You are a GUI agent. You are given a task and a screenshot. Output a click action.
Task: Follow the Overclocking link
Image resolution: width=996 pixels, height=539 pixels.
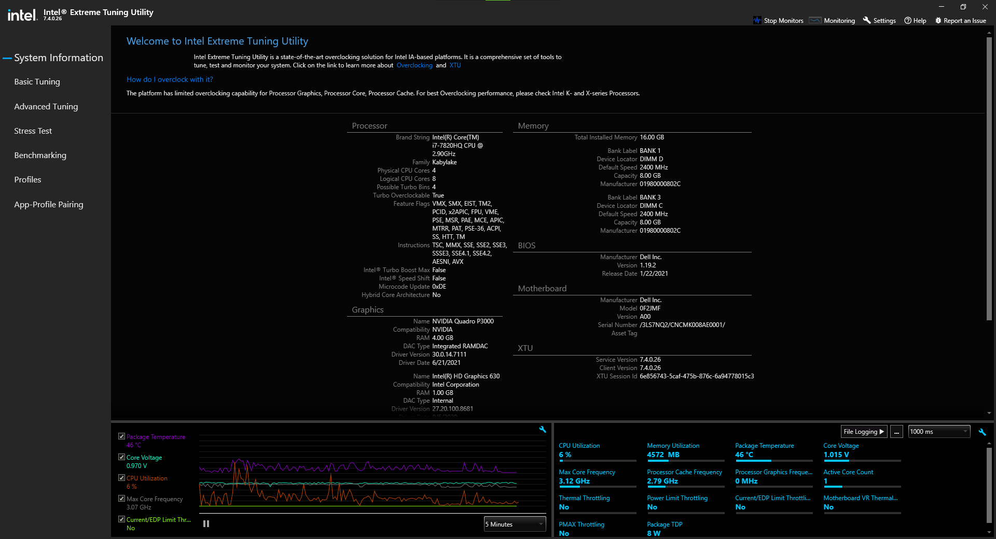[x=414, y=65]
